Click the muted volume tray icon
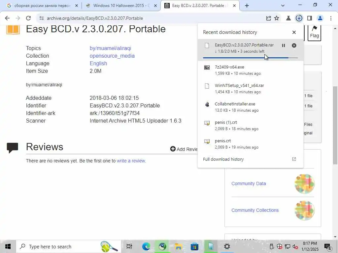The image size is (338, 253). click(x=295, y=247)
